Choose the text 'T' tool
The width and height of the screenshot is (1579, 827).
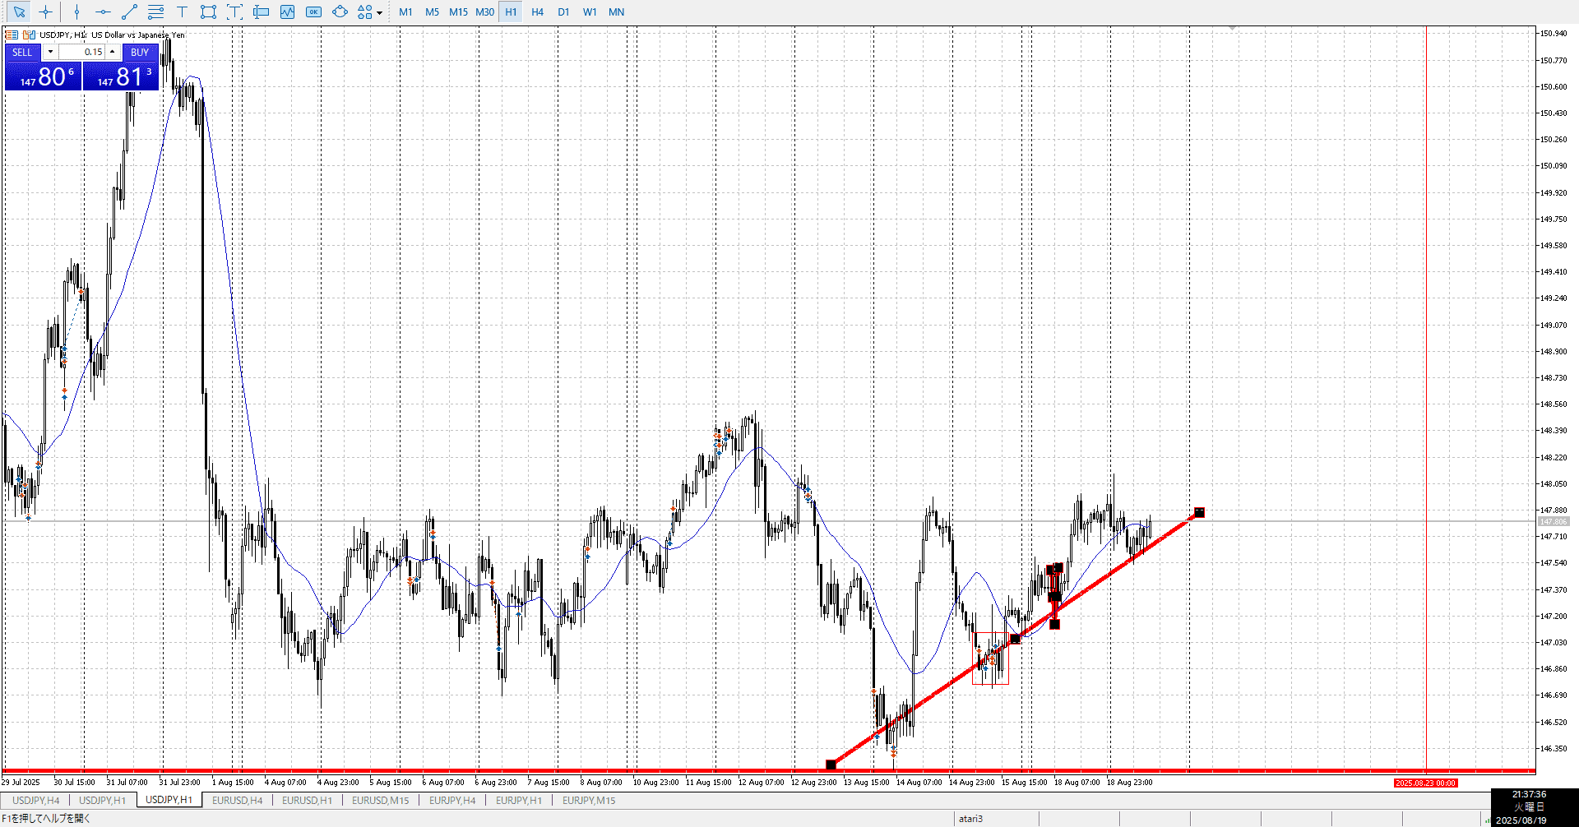tap(182, 12)
